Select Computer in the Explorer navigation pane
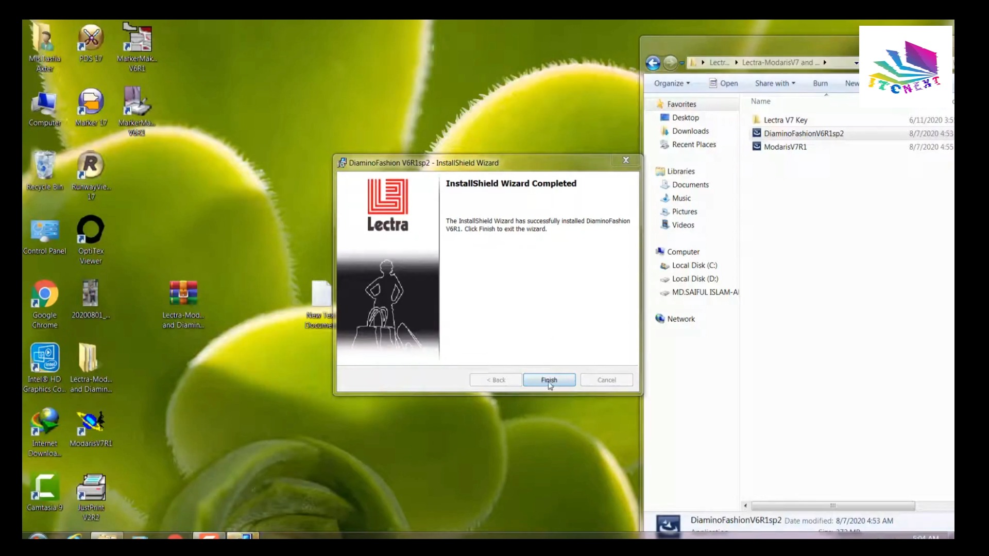989x556 pixels. pyautogui.click(x=683, y=252)
